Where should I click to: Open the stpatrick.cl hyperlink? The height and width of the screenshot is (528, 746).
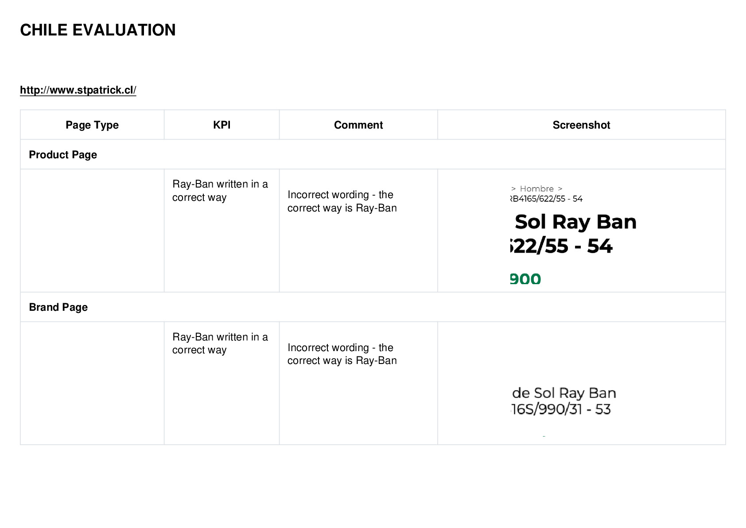click(78, 90)
